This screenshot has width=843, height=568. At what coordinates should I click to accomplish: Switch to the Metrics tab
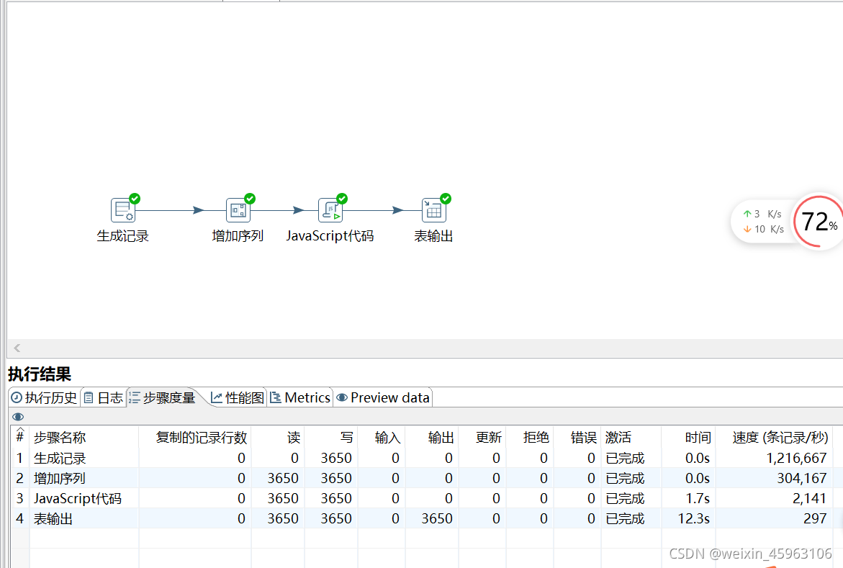[300, 397]
